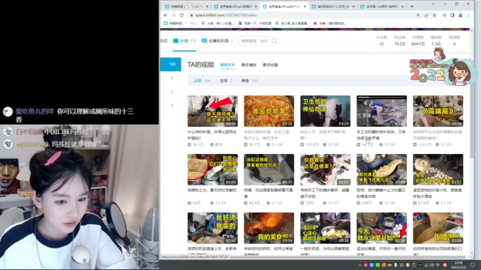Filter videos by 美食 165 category

(x=250, y=81)
